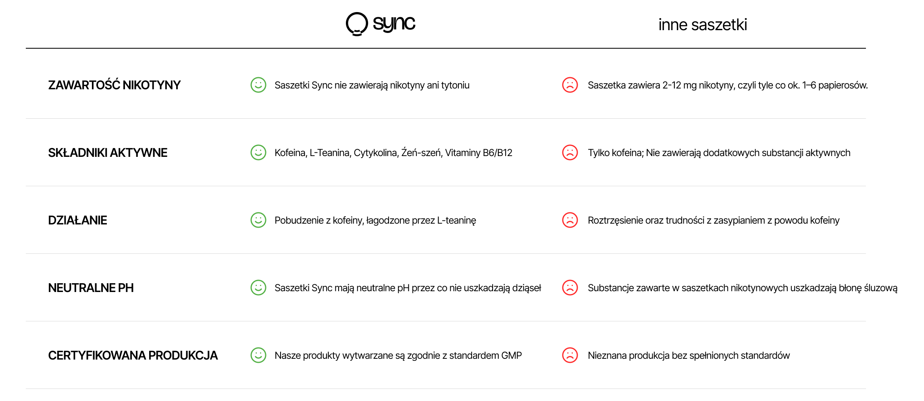Click the 'ZAWARTOŚĆ NIKOTYNY' row label

coord(114,85)
